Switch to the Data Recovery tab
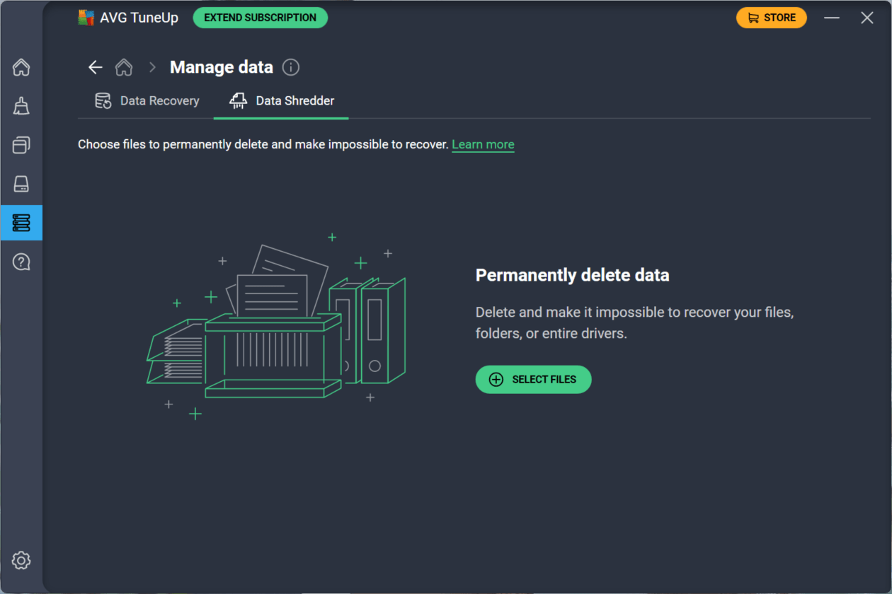 click(147, 101)
